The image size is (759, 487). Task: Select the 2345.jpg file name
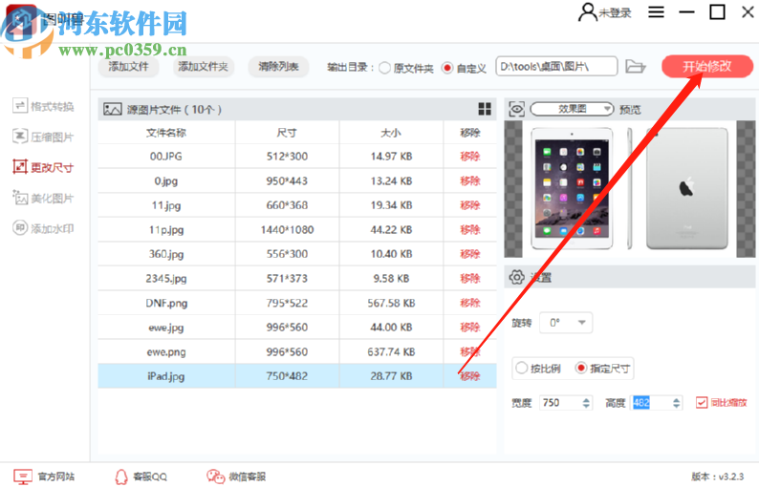(166, 278)
